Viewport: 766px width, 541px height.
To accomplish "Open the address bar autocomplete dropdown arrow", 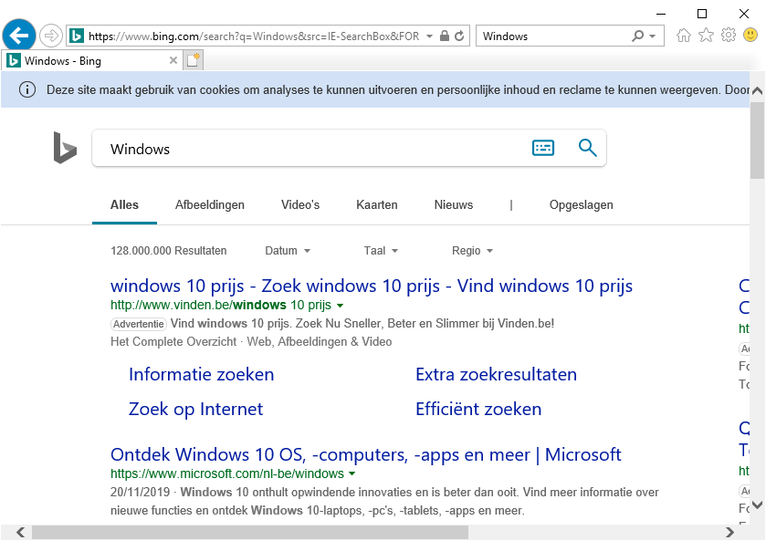I will pos(429,36).
